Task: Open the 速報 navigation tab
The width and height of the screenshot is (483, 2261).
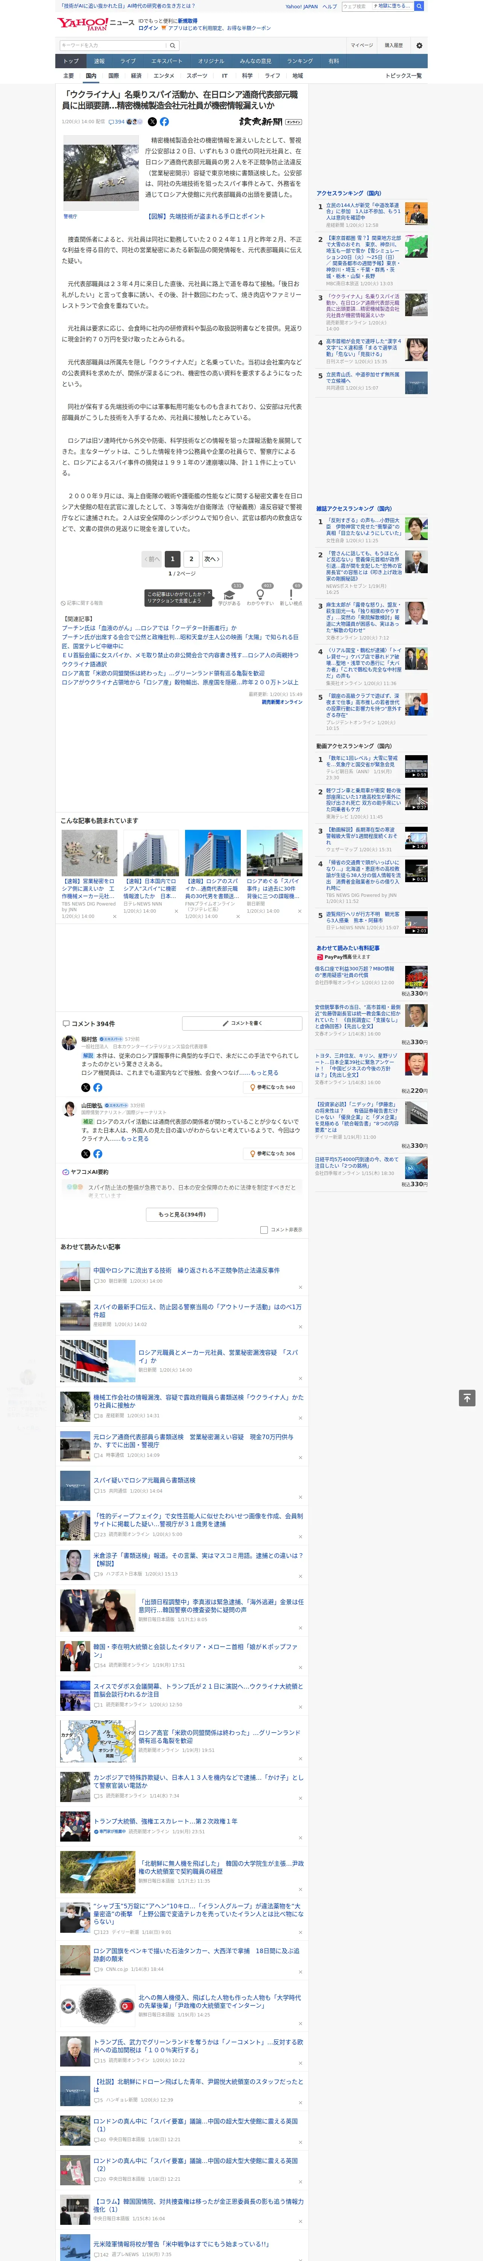Action: 99,61
